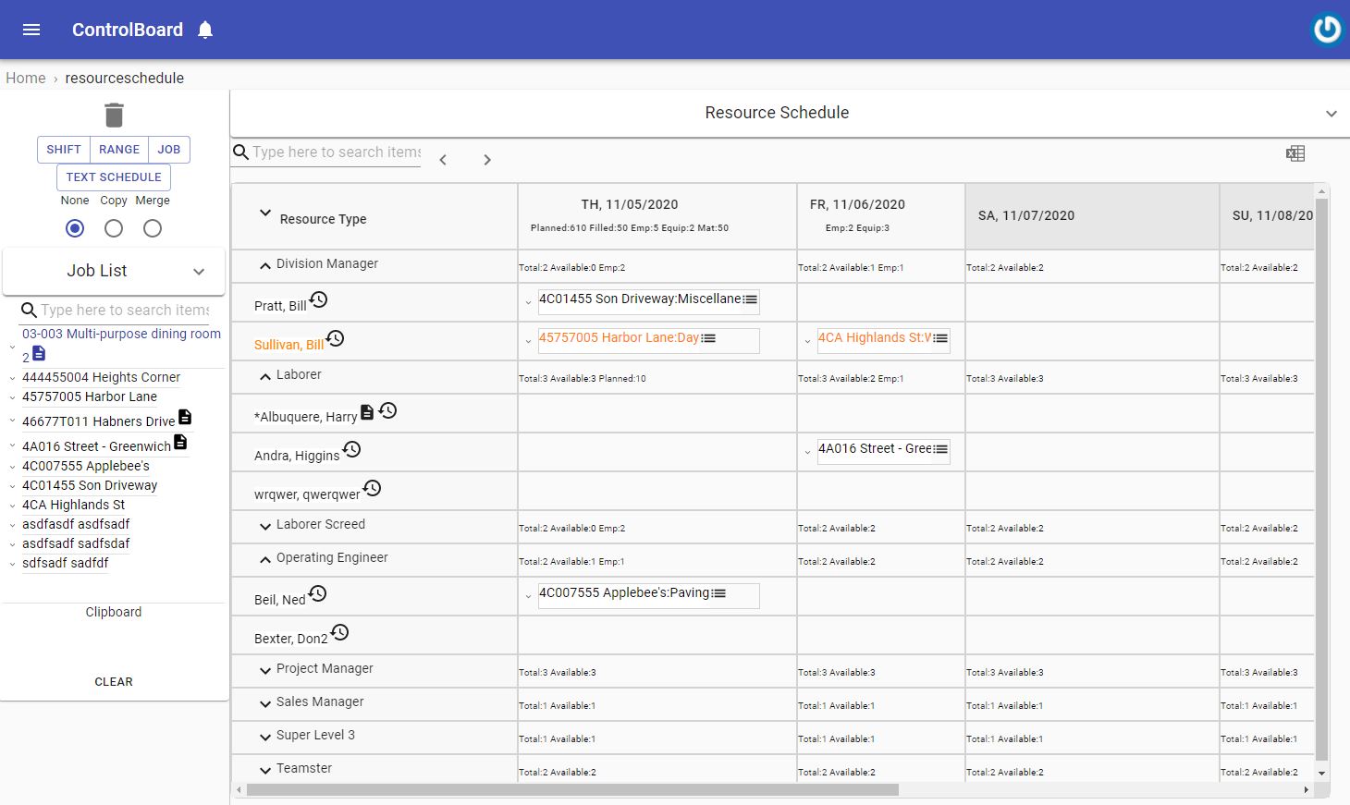This screenshot has width=1350, height=805.
Task: Select the None radio button
Action: [75, 228]
